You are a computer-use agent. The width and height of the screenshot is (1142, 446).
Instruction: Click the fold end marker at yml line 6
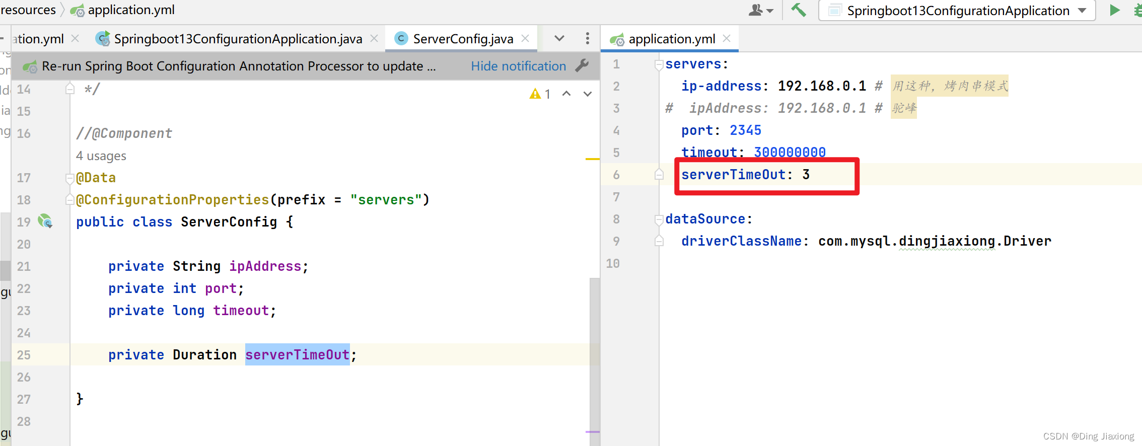[659, 174]
